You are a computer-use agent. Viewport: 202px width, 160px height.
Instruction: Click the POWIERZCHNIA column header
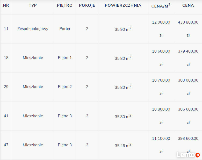click(123, 5)
